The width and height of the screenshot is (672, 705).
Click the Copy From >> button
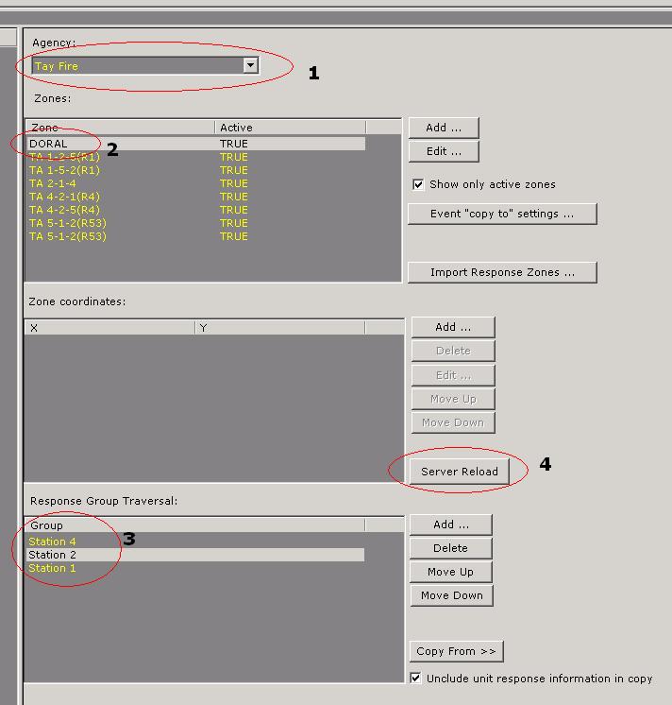pos(456,651)
